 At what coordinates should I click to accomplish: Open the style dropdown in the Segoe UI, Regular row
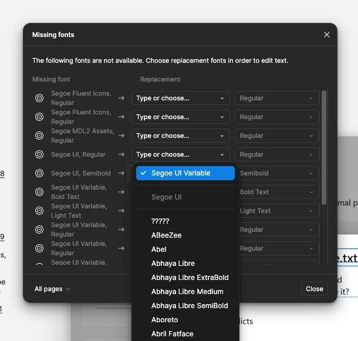click(x=277, y=154)
